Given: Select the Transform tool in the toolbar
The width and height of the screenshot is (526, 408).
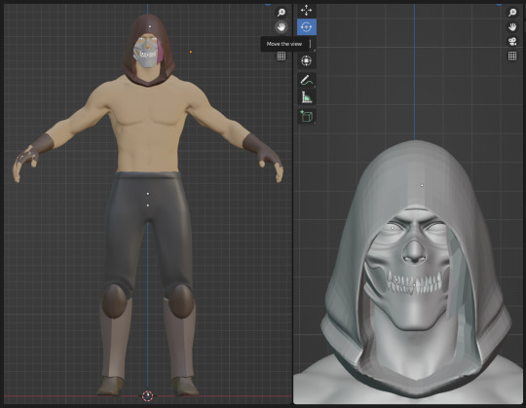Looking at the screenshot, I should 306,61.
